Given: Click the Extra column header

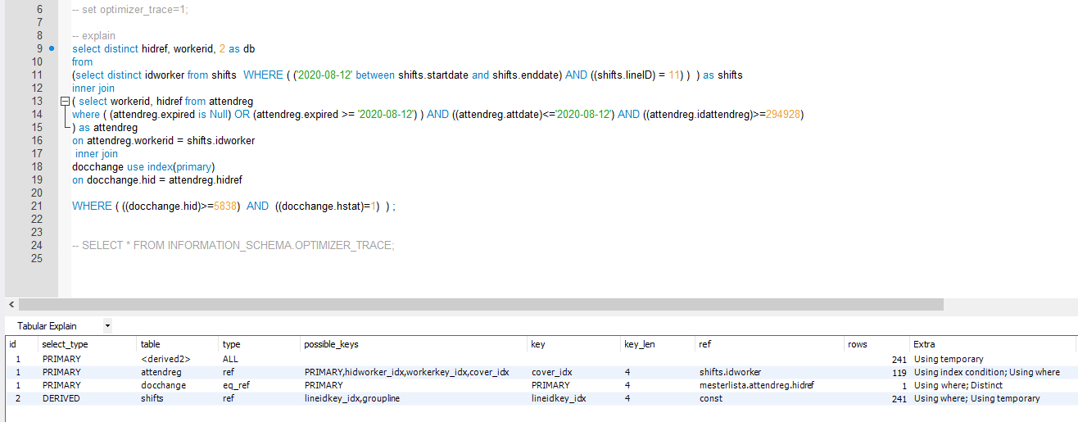Looking at the screenshot, I should coord(924,344).
